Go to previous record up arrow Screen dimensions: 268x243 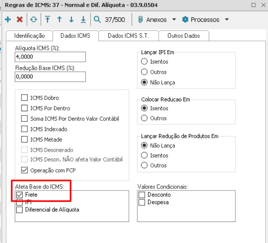coord(59,19)
